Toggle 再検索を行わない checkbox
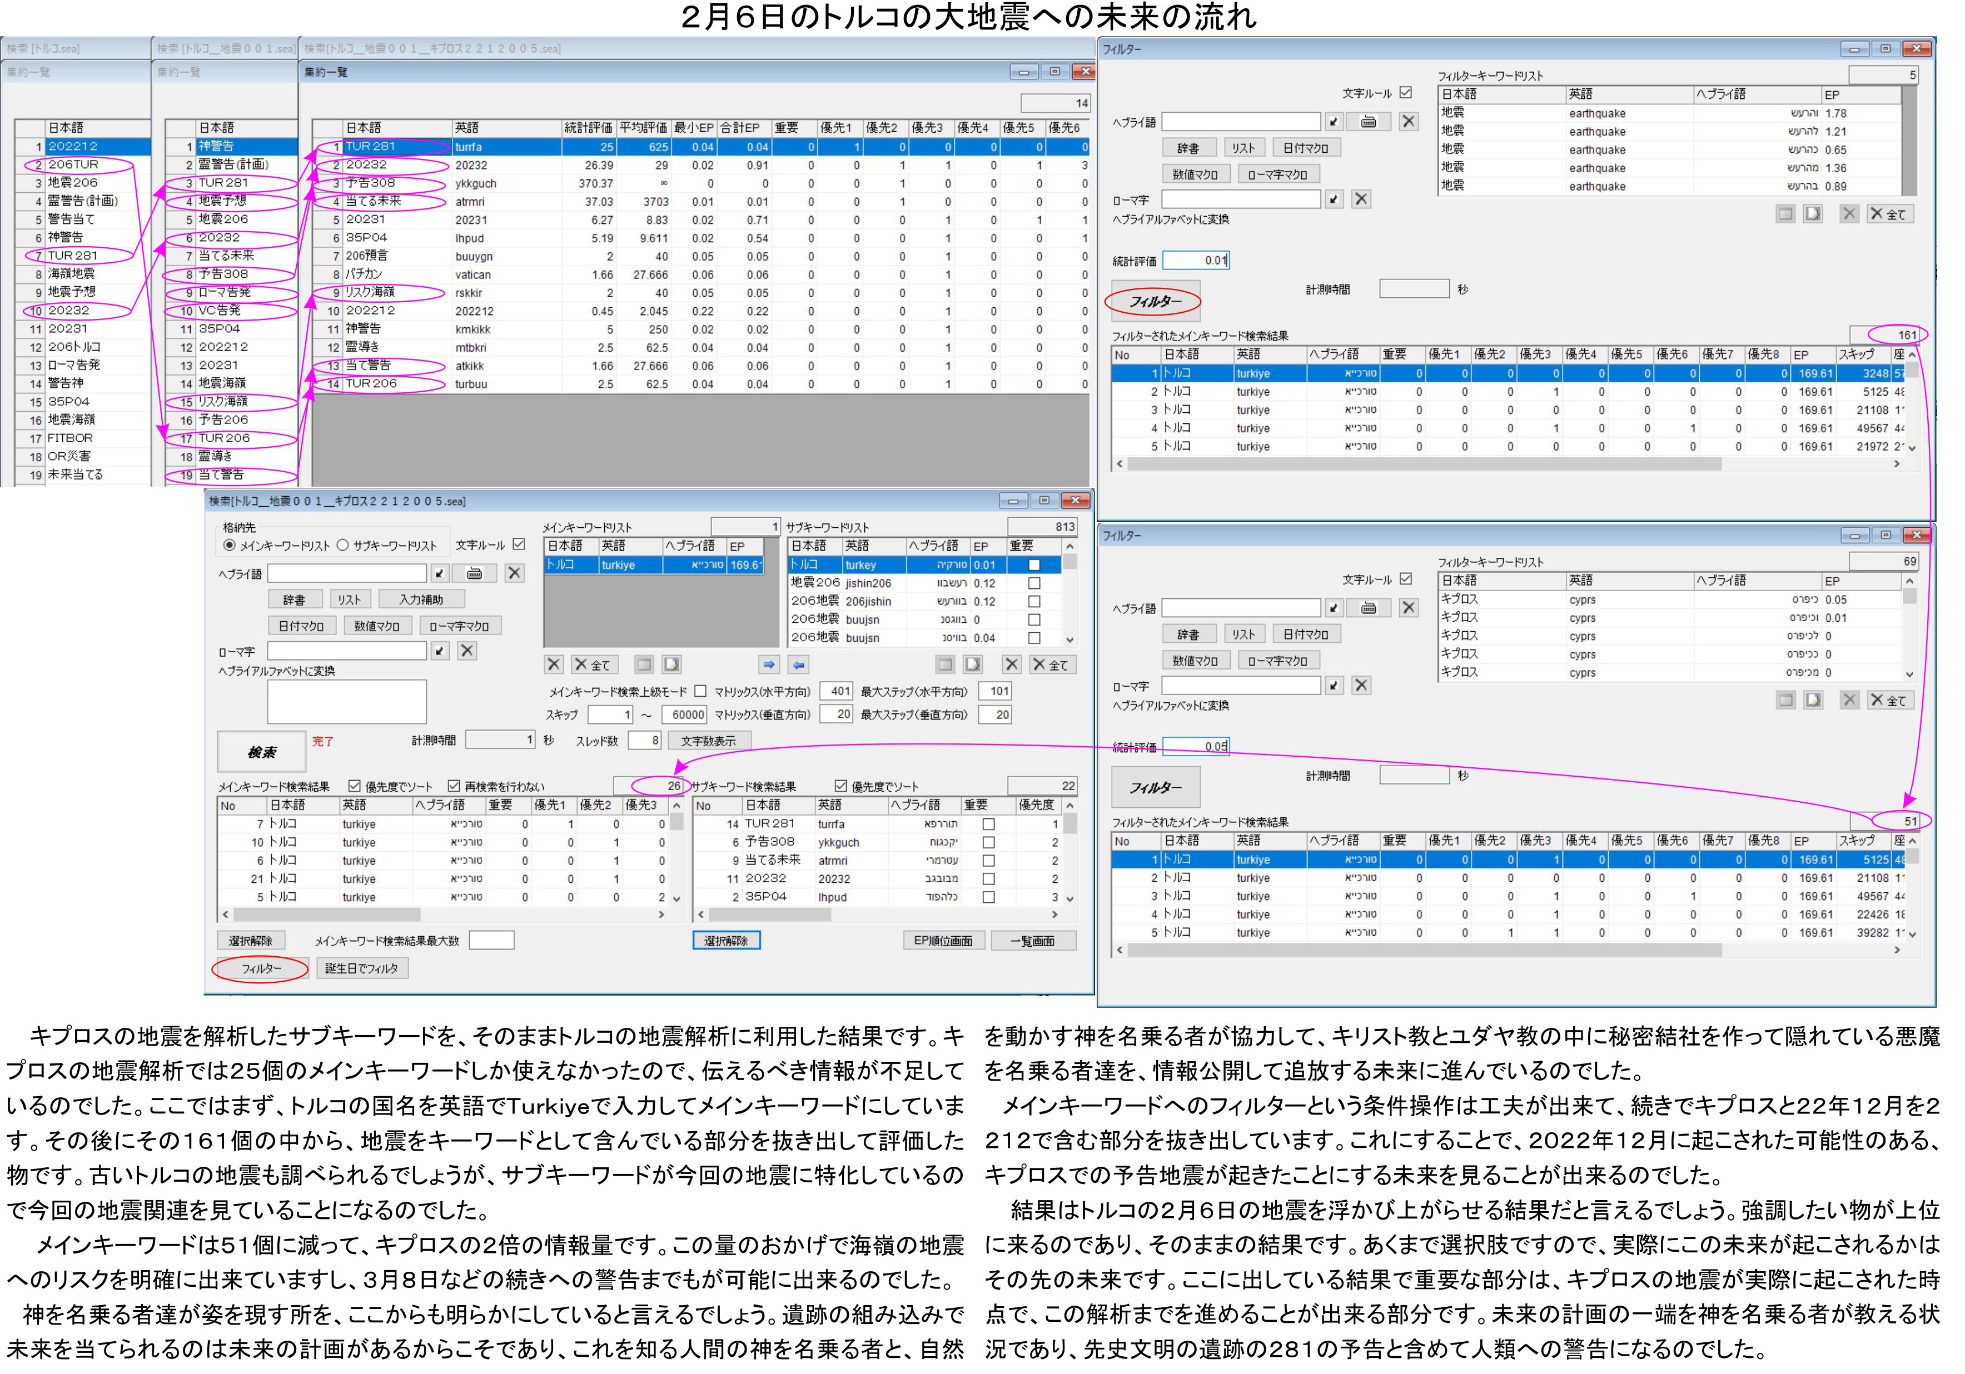Image resolution: width=1965 pixels, height=1374 pixels. pos(454,786)
